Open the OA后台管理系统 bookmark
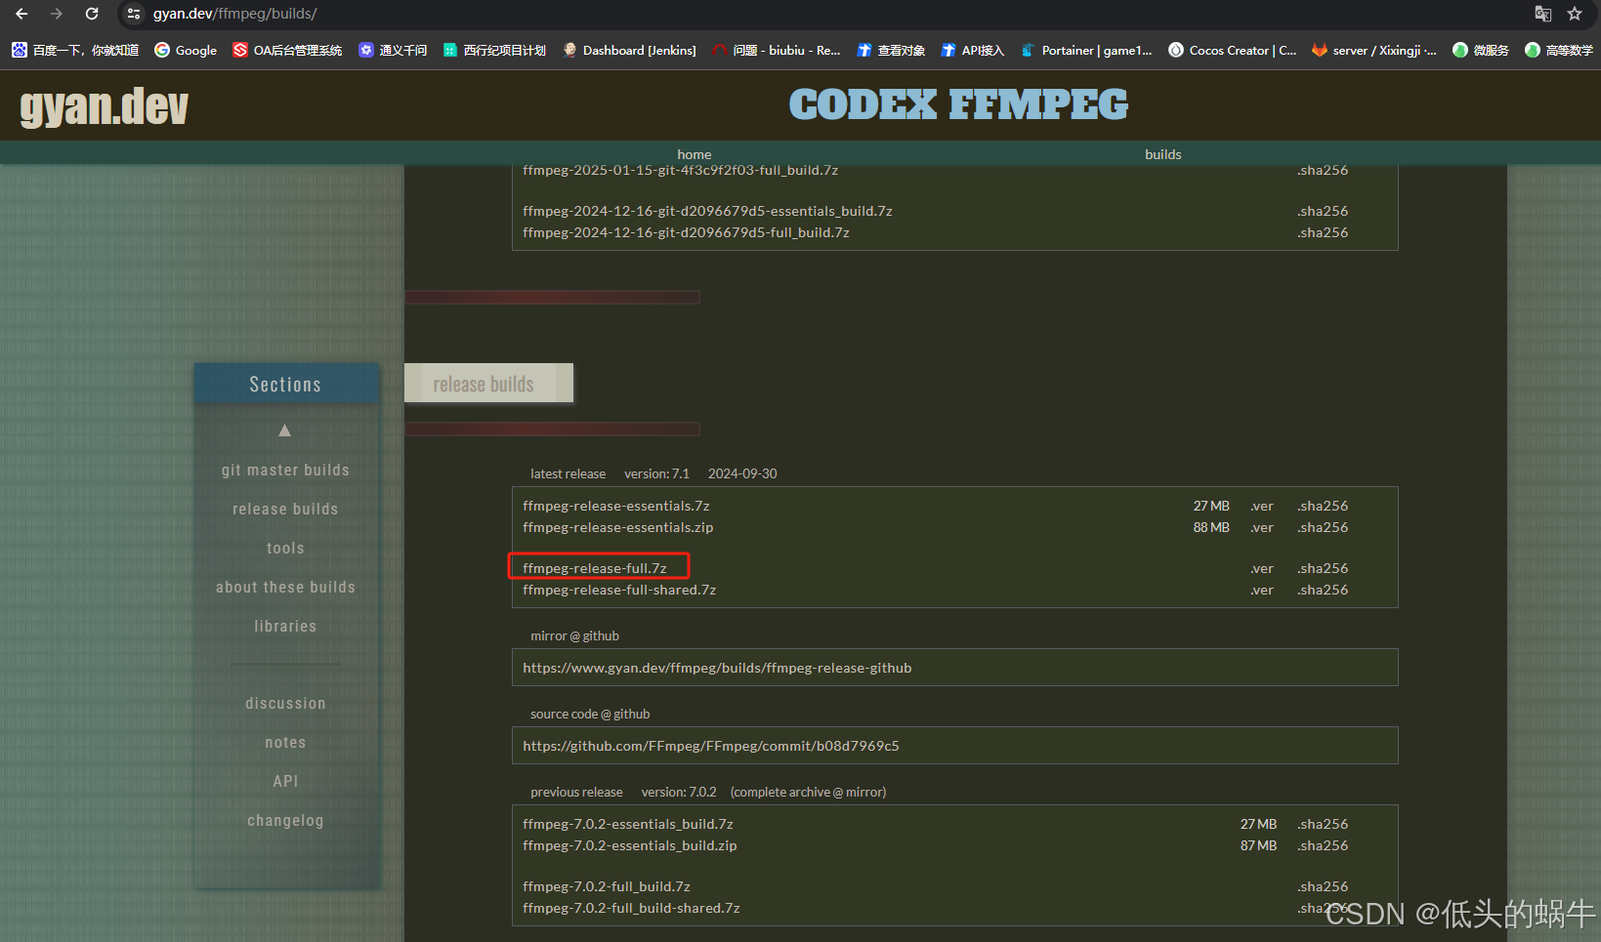Screen dimensions: 1601x942 (x=287, y=50)
